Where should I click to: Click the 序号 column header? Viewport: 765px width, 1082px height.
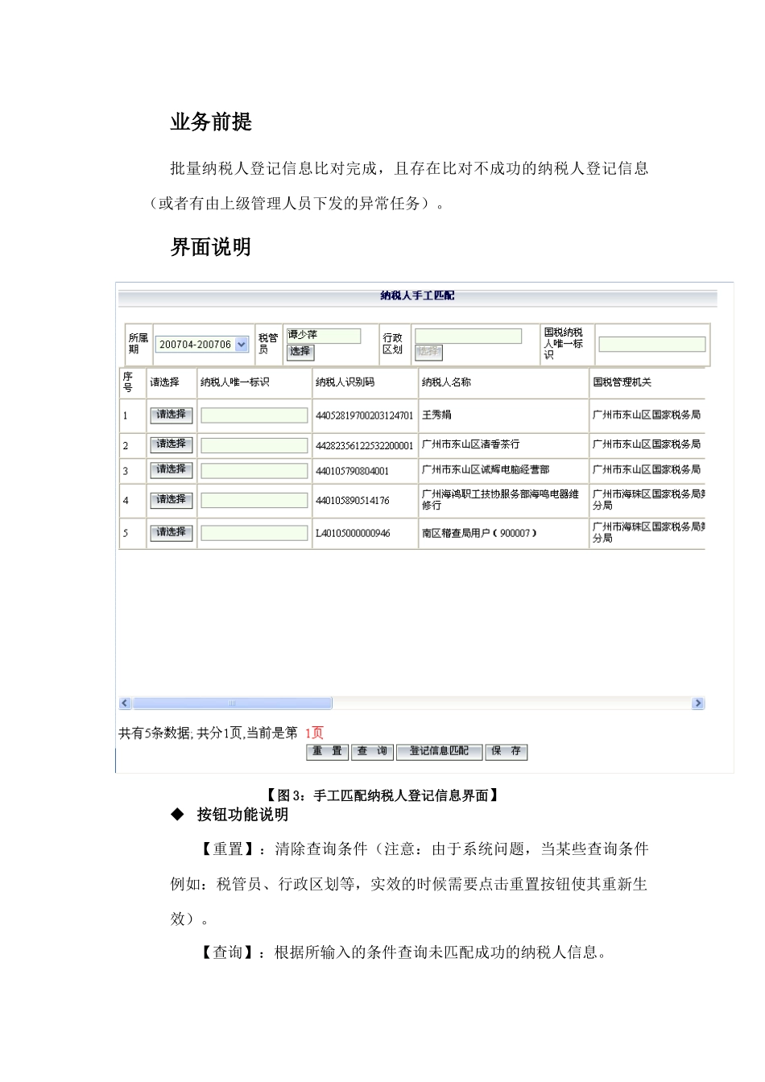(127, 382)
